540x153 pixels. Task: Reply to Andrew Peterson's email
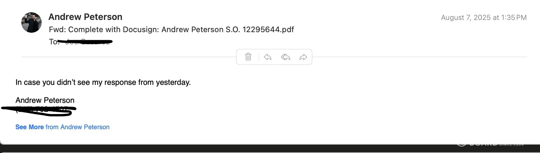(x=267, y=57)
